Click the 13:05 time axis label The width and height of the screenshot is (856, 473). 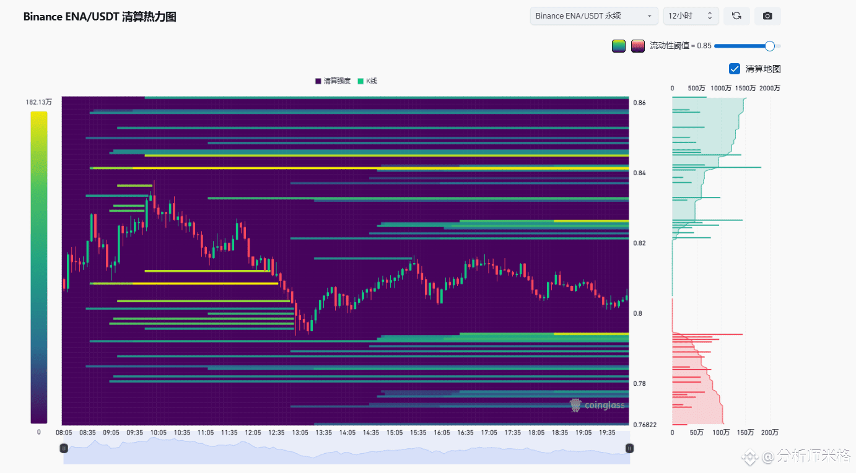[300, 433]
